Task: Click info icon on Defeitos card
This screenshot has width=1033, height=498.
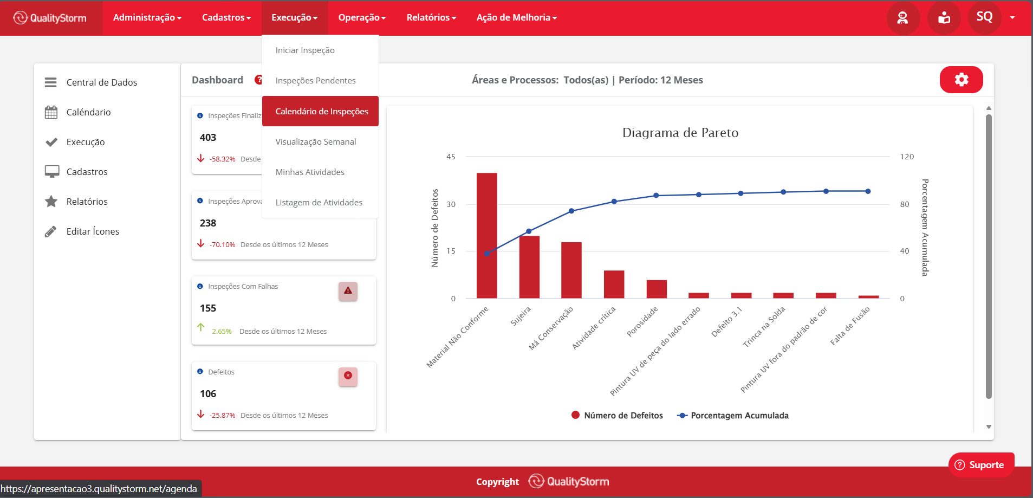Action: [200, 372]
